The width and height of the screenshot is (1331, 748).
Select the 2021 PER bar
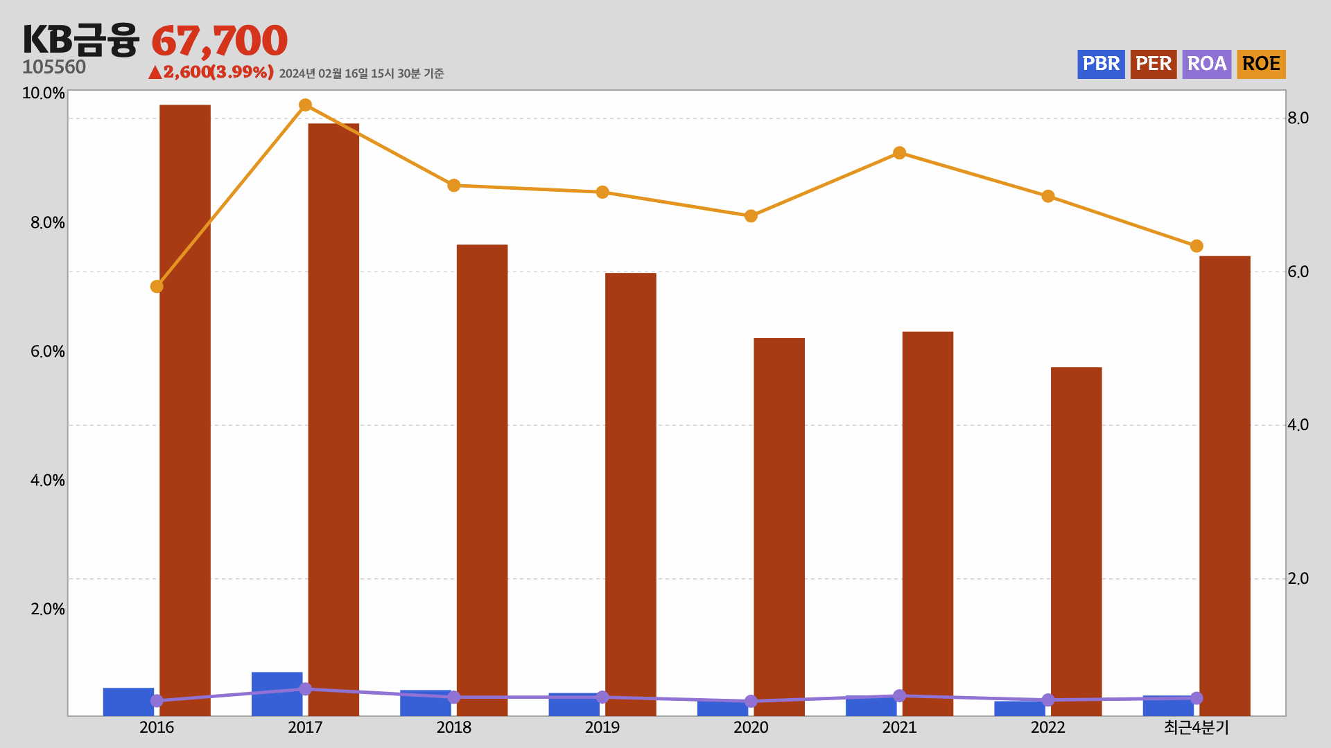click(928, 524)
